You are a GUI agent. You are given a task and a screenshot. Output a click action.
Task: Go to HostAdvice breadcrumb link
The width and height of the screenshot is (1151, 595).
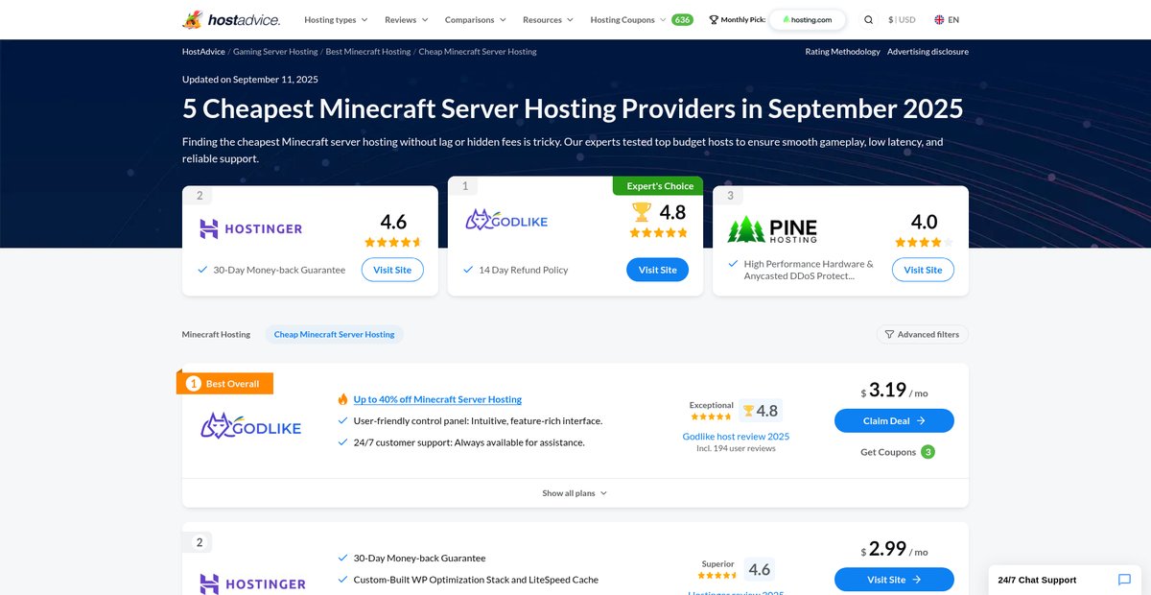[x=202, y=52]
